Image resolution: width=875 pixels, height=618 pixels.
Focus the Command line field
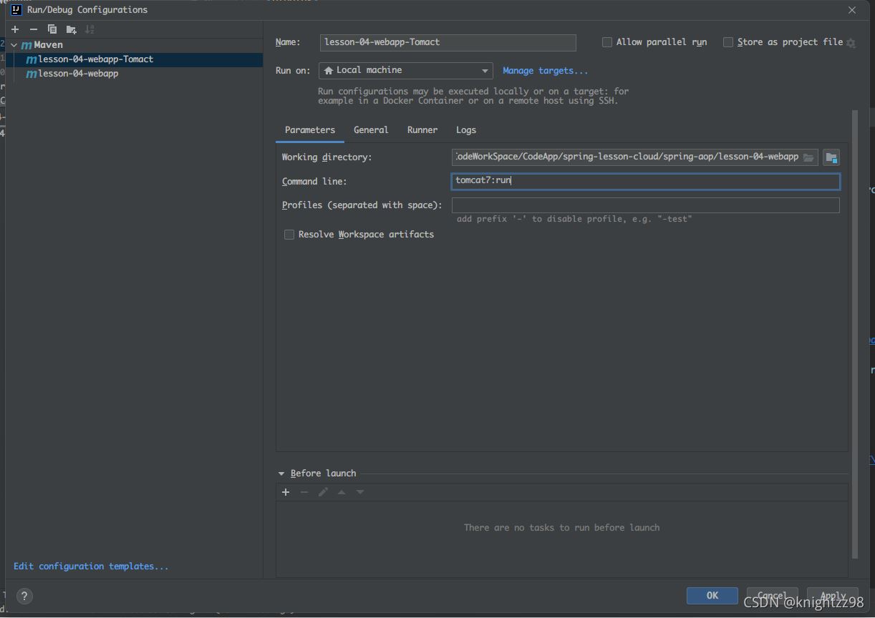[x=646, y=181]
